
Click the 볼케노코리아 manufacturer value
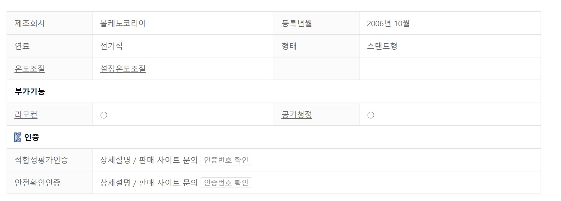pos(123,23)
